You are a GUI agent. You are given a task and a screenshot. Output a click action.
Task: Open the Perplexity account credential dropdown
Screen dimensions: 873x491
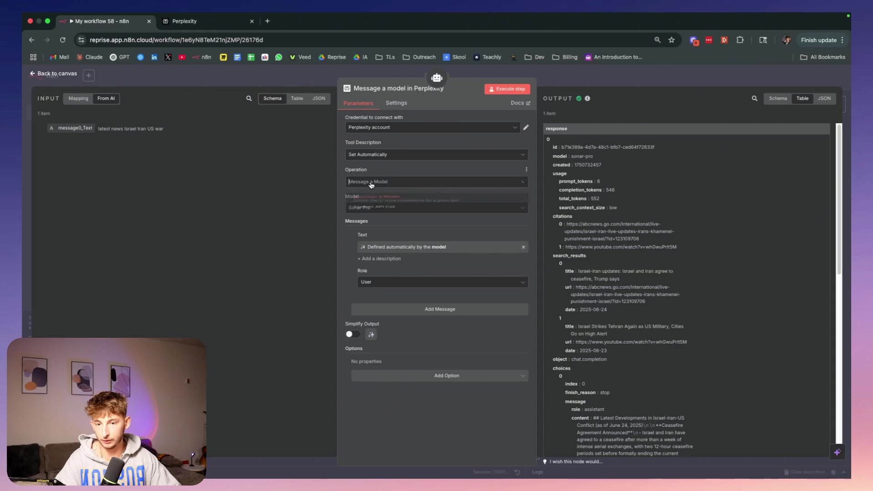432,127
